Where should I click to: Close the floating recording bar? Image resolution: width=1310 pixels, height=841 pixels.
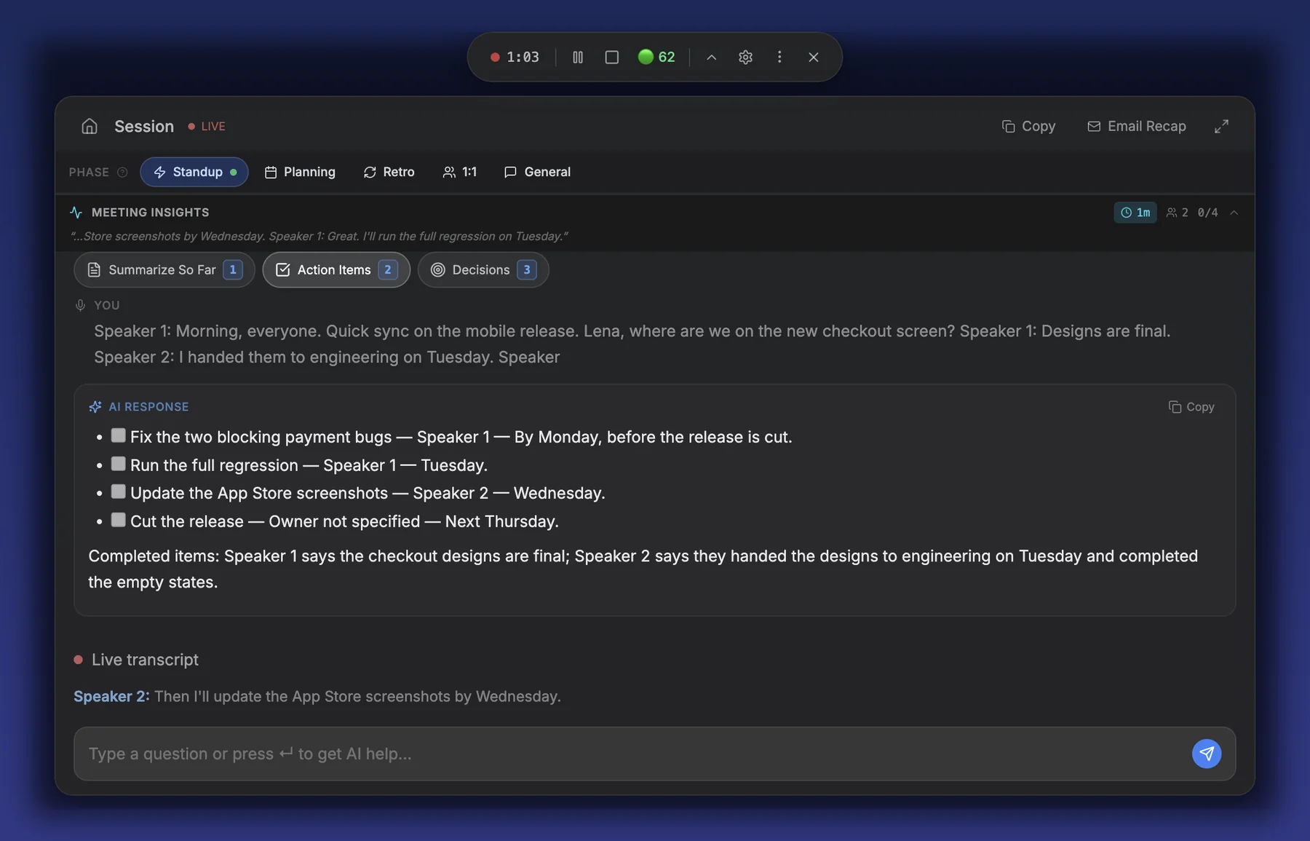coord(814,57)
